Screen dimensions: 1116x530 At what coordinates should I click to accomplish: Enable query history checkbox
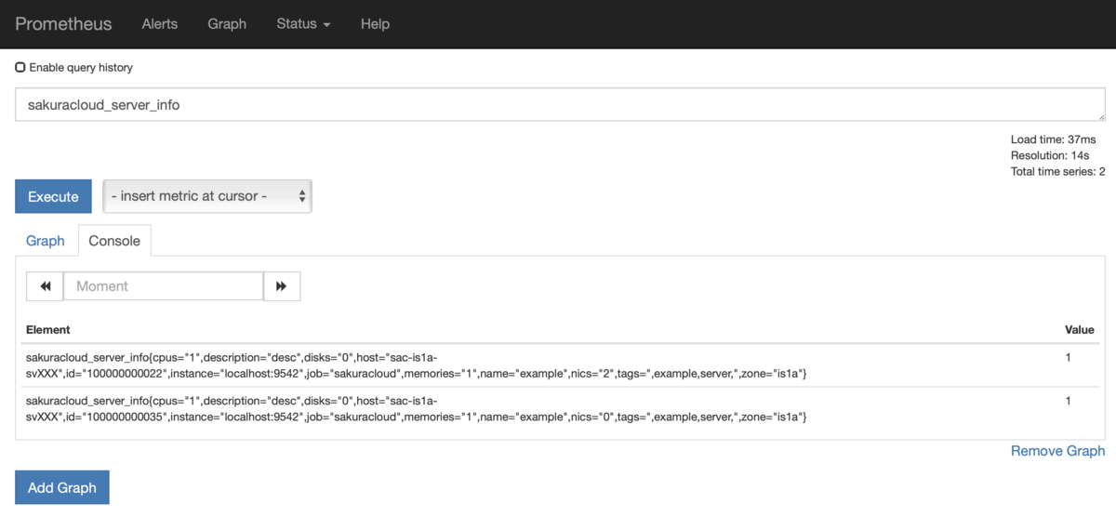click(x=20, y=68)
